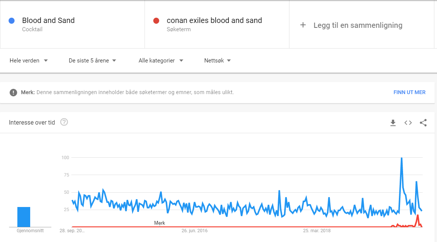Screen dimensions: 437x242
Task: Click the tallest blue peak at 100
Action: [401, 158]
